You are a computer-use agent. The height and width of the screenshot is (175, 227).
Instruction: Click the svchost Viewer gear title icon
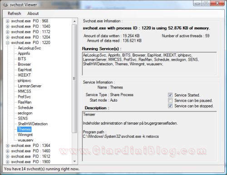tap(5, 5)
